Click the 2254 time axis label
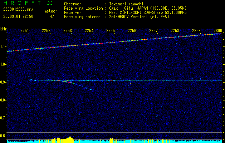Screen dimensions: 225x143 tap(89, 30)
